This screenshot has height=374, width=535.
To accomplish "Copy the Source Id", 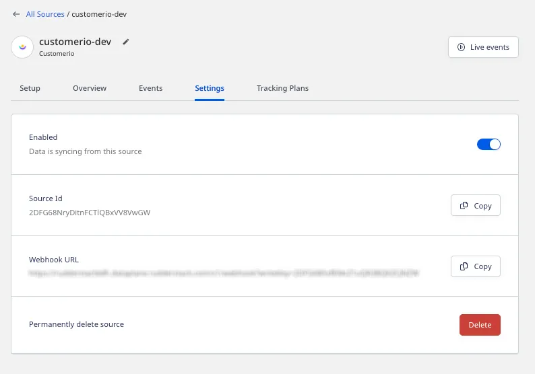I will (x=475, y=205).
